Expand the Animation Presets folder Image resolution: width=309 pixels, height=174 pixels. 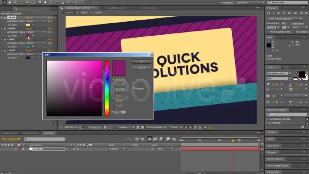[267, 119]
